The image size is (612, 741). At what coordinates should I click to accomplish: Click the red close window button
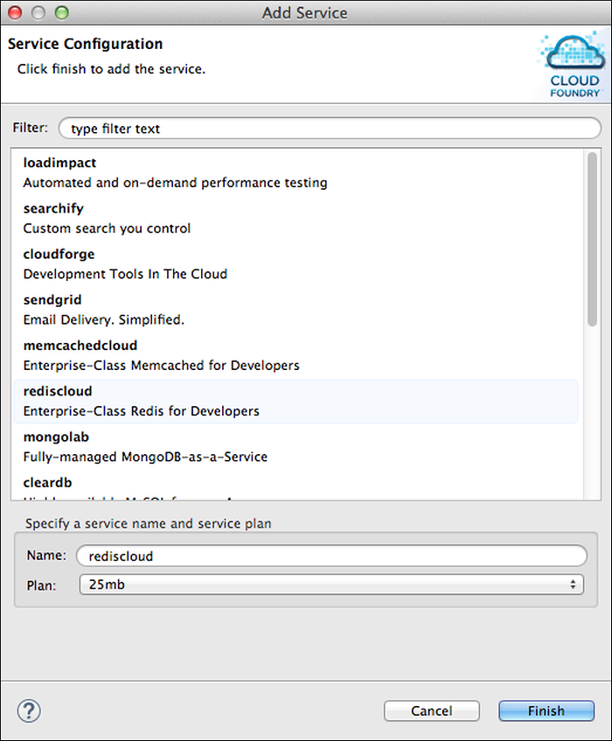pyautogui.click(x=17, y=13)
